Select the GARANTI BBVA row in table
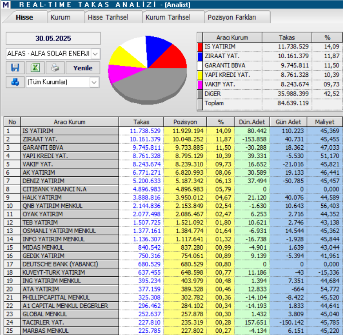This screenshot has width=343, height=335. [x=69, y=147]
